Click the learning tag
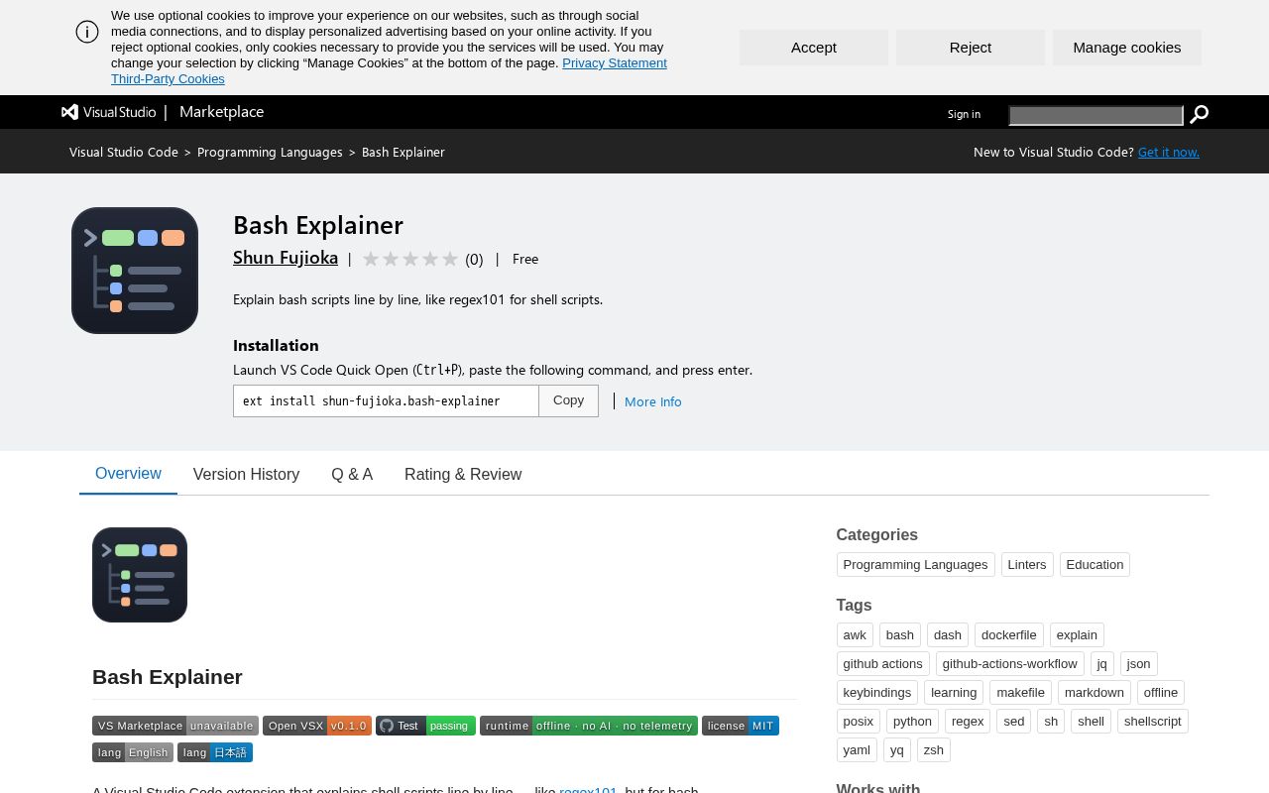The width and height of the screenshot is (1269, 793). 954,693
